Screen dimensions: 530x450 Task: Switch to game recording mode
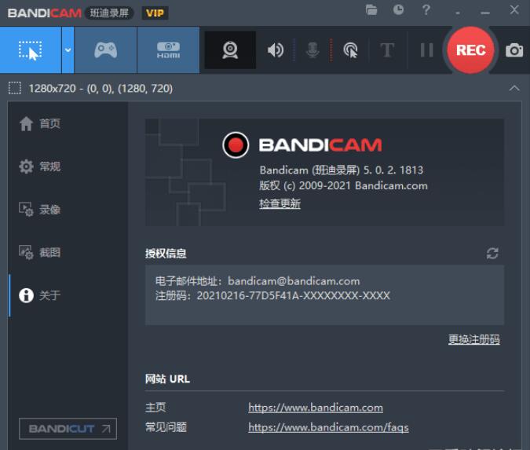(105, 50)
